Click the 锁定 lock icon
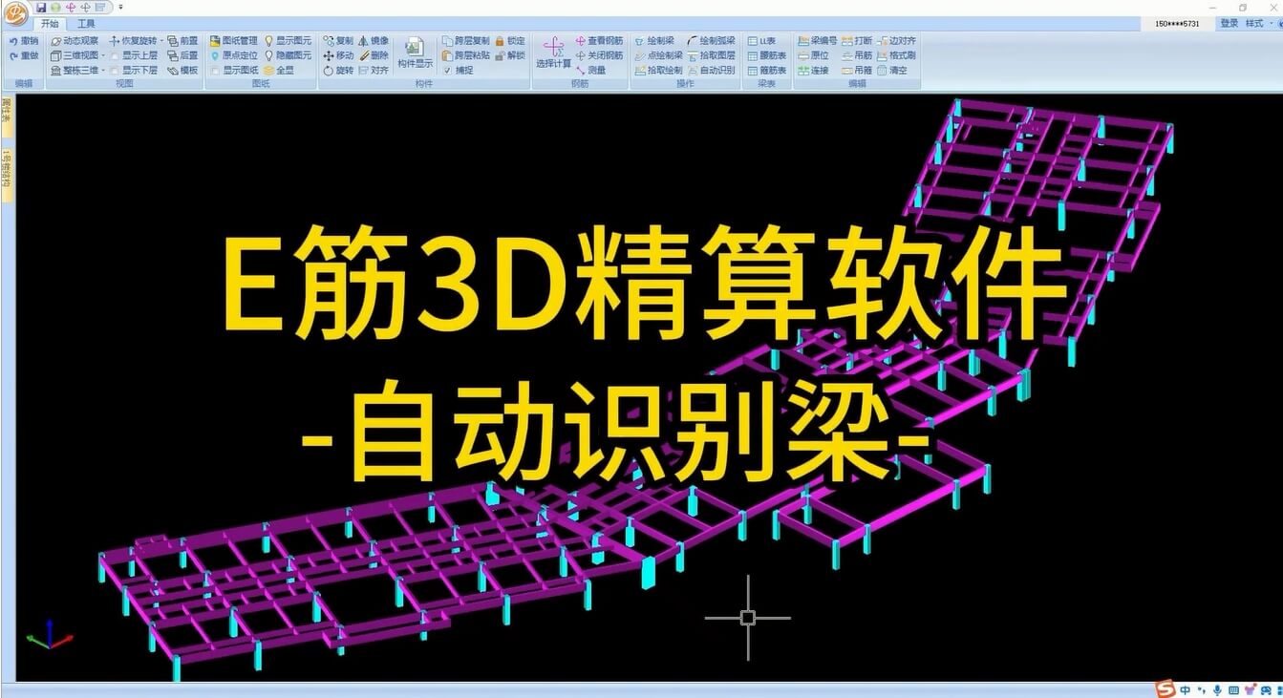Screen dimensions: 1283x698 [x=500, y=41]
